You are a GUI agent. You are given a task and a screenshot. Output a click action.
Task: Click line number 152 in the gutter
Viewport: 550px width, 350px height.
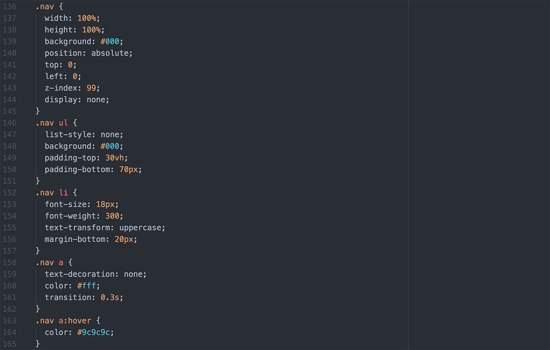pyautogui.click(x=10, y=193)
